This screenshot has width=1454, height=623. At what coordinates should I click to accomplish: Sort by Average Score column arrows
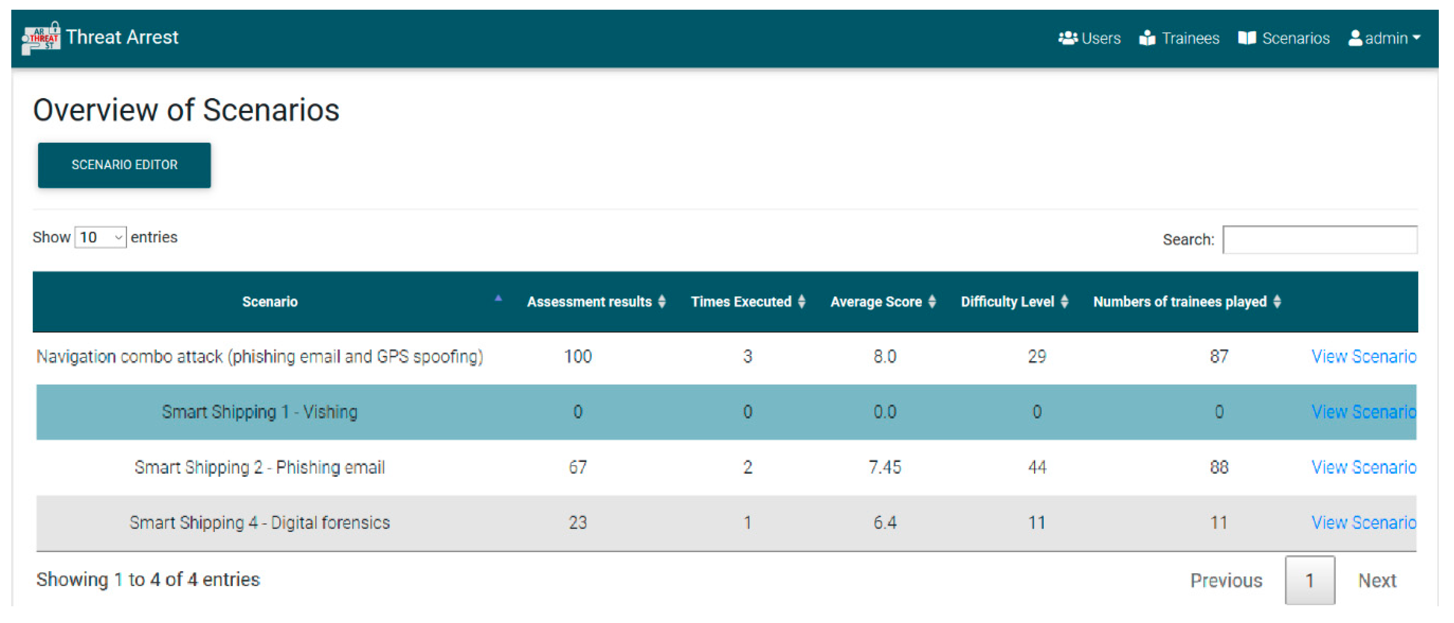click(932, 302)
